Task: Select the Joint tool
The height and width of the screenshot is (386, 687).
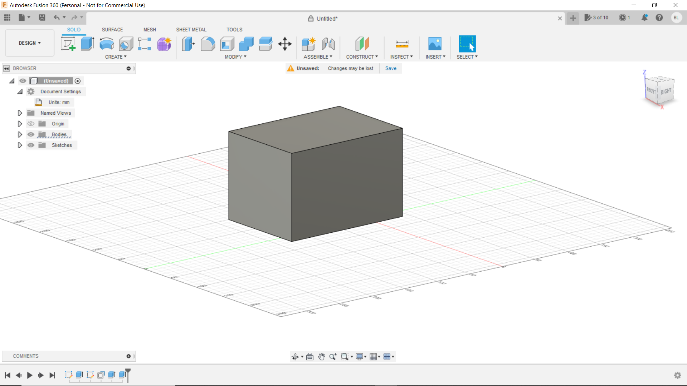Action: pyautogui.click(x=328, y=44)
